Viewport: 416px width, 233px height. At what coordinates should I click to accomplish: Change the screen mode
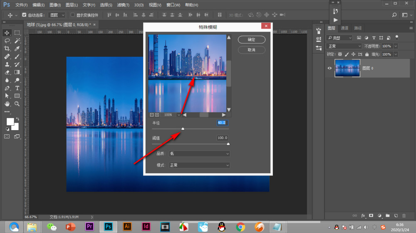17,136
